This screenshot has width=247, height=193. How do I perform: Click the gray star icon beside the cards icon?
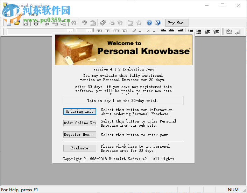click(120, 23)
